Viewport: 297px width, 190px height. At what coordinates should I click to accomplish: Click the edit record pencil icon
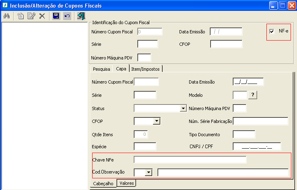coord(31,16)
